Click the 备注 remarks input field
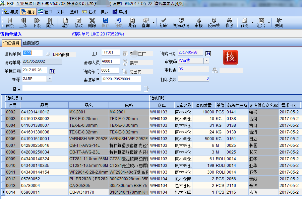This screenshot has width=302, height=199. [x=82, y=88]
